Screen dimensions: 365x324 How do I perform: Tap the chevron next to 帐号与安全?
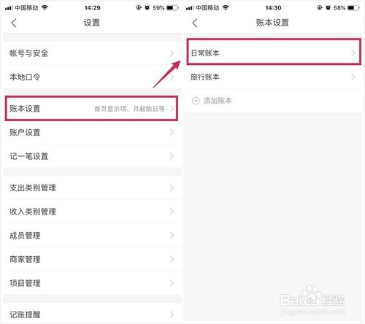(x=172, y=53)
